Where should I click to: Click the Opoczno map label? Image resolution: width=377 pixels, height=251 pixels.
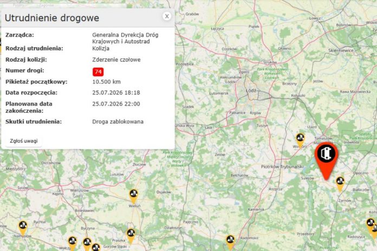(x=361, y=173)
